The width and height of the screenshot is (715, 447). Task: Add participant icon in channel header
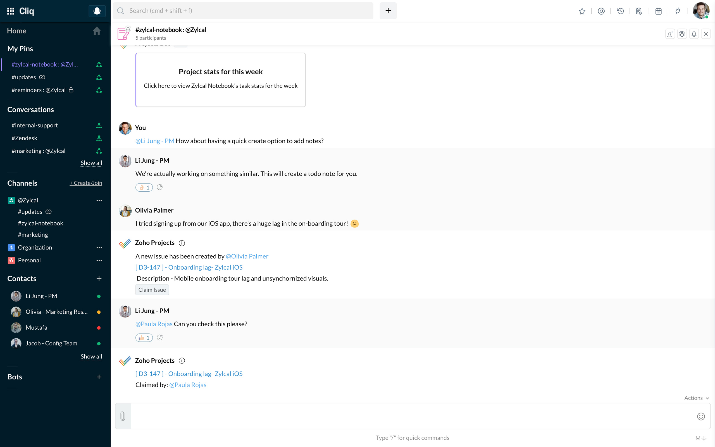tap(670, 34)
